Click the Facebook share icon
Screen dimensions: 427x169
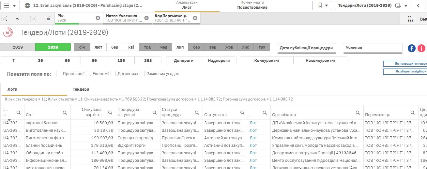tap(412, 48)
